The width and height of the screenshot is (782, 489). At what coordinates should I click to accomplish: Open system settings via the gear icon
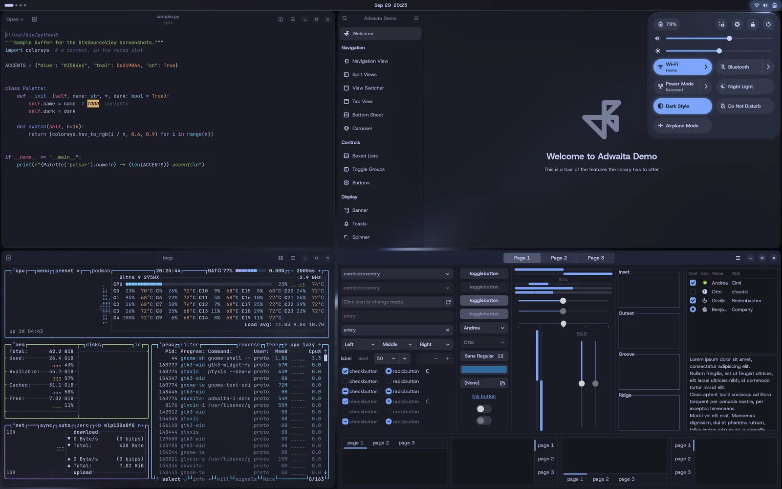coord(737,24)
